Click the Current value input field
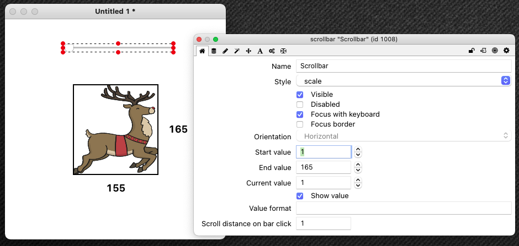 (x=324, y=183)
